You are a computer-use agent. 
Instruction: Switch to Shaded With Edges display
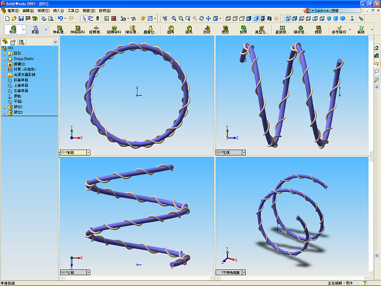pos(249,18)
